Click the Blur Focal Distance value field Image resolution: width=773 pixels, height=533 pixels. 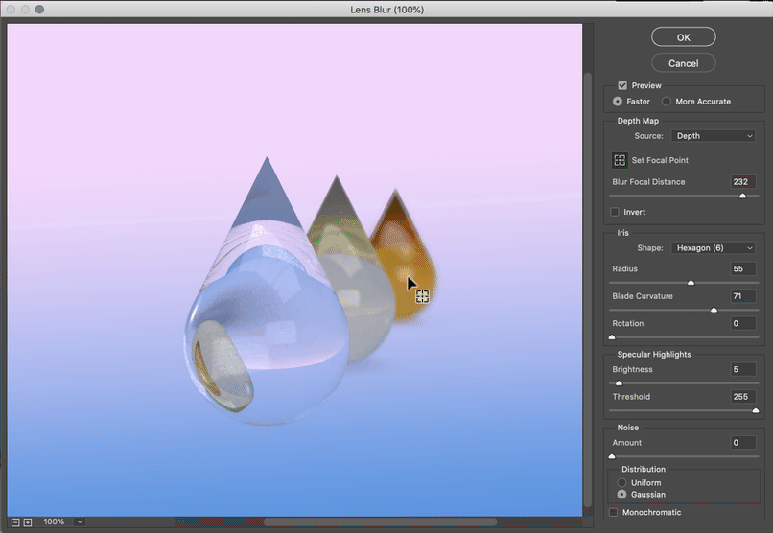[743, 182]
